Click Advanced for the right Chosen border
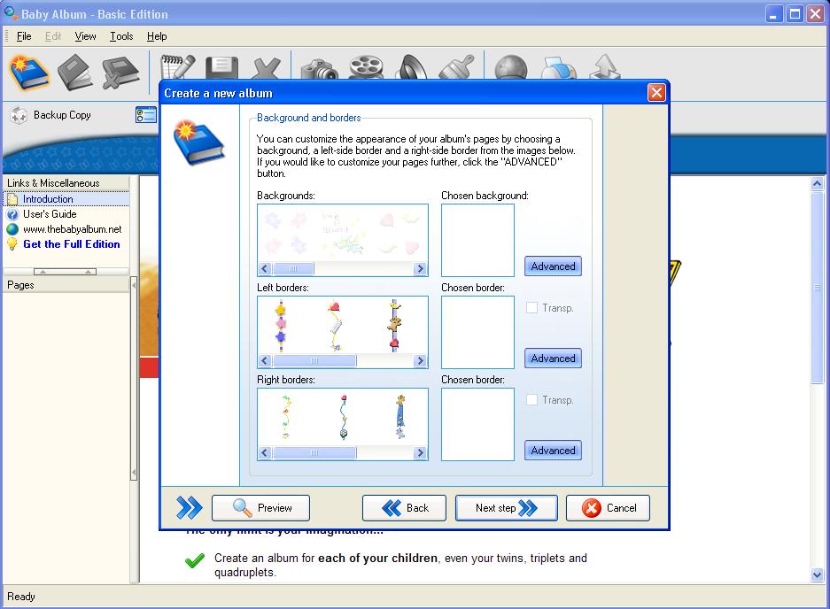The image size is (830, 609). pyautogui.click(x=553, y=451)
